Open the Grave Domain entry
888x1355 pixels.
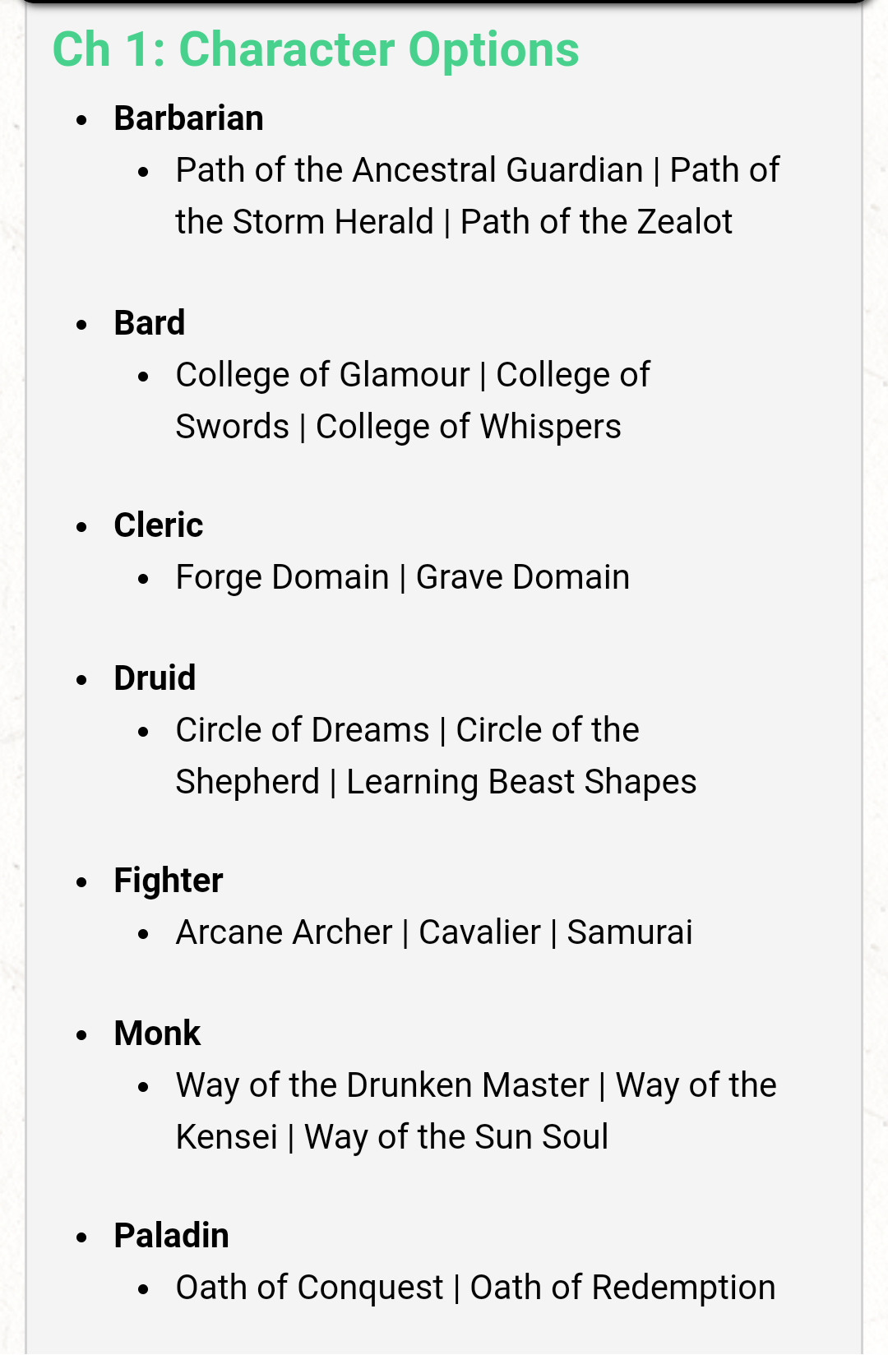523,577
